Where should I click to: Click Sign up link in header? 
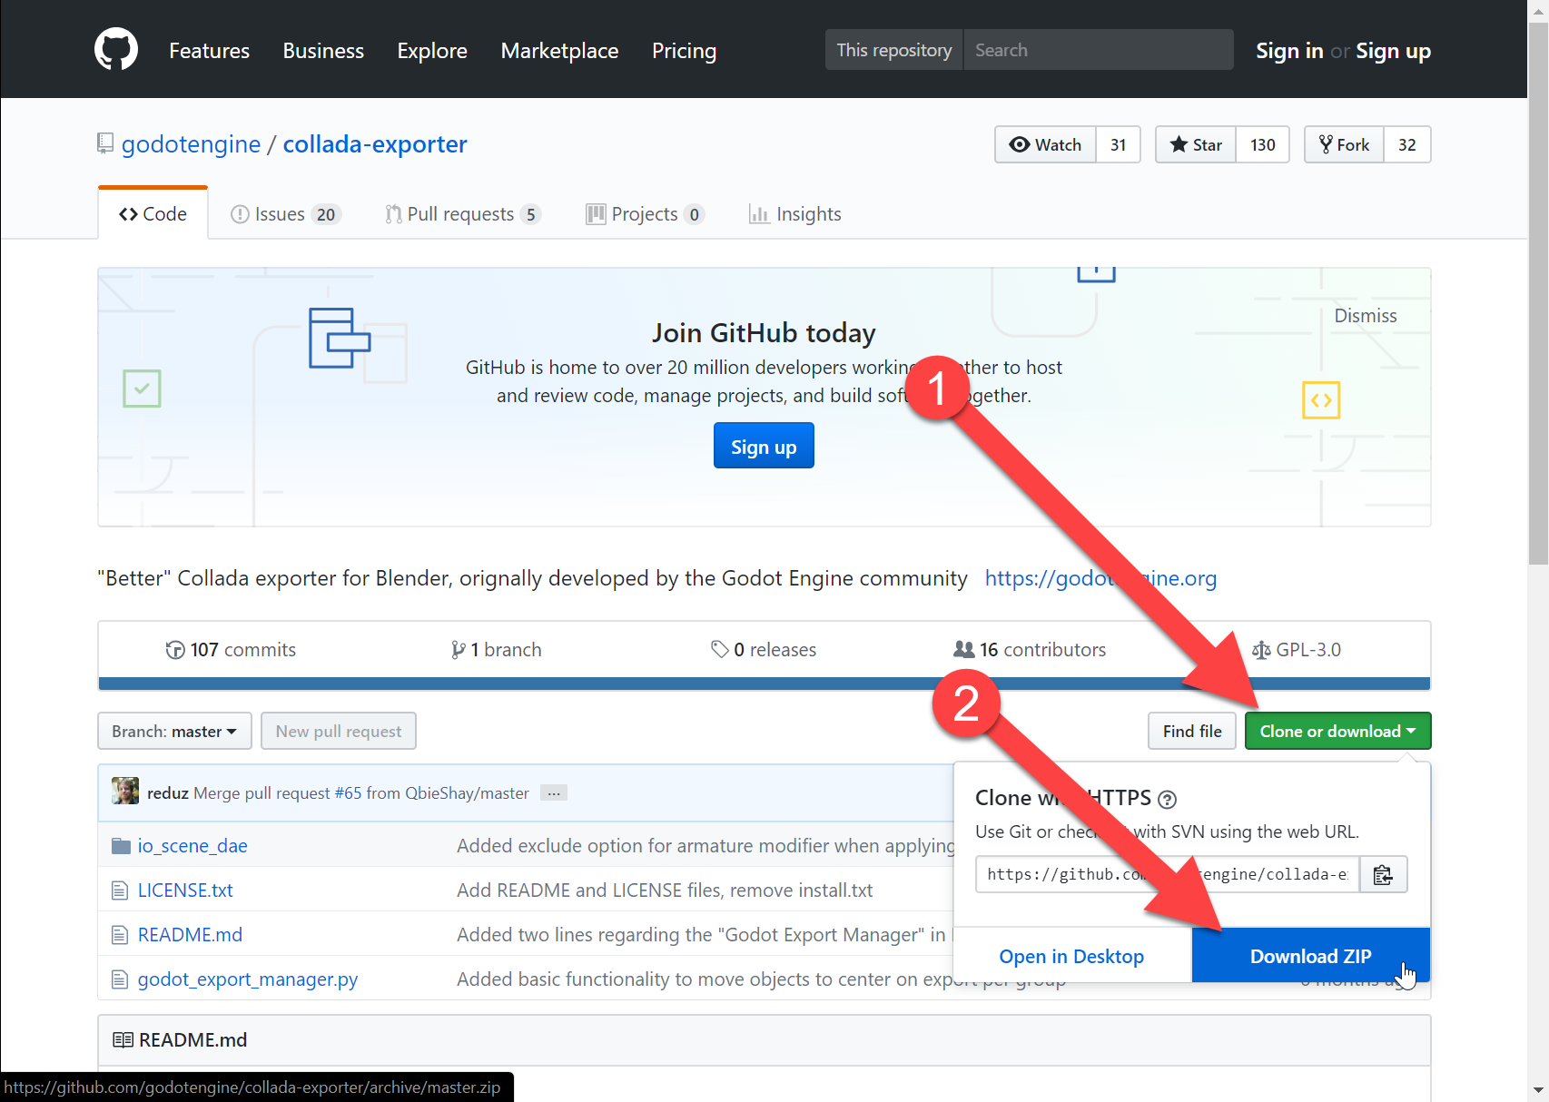coord(1393,51)
